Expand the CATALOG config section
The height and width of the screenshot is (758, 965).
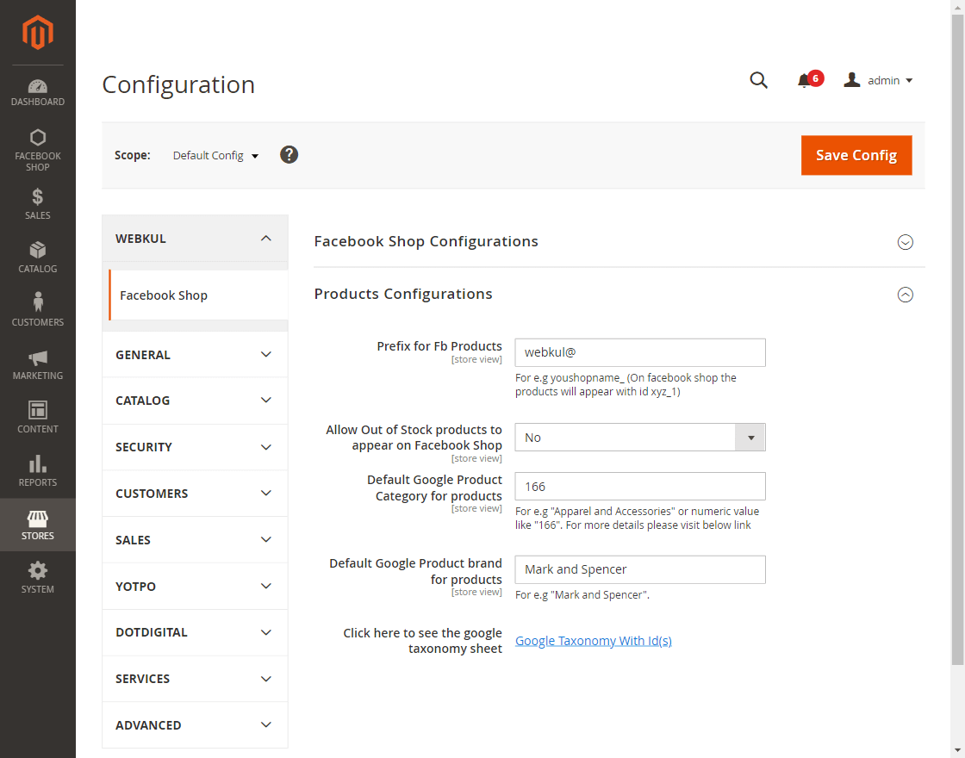click(195, 401)
